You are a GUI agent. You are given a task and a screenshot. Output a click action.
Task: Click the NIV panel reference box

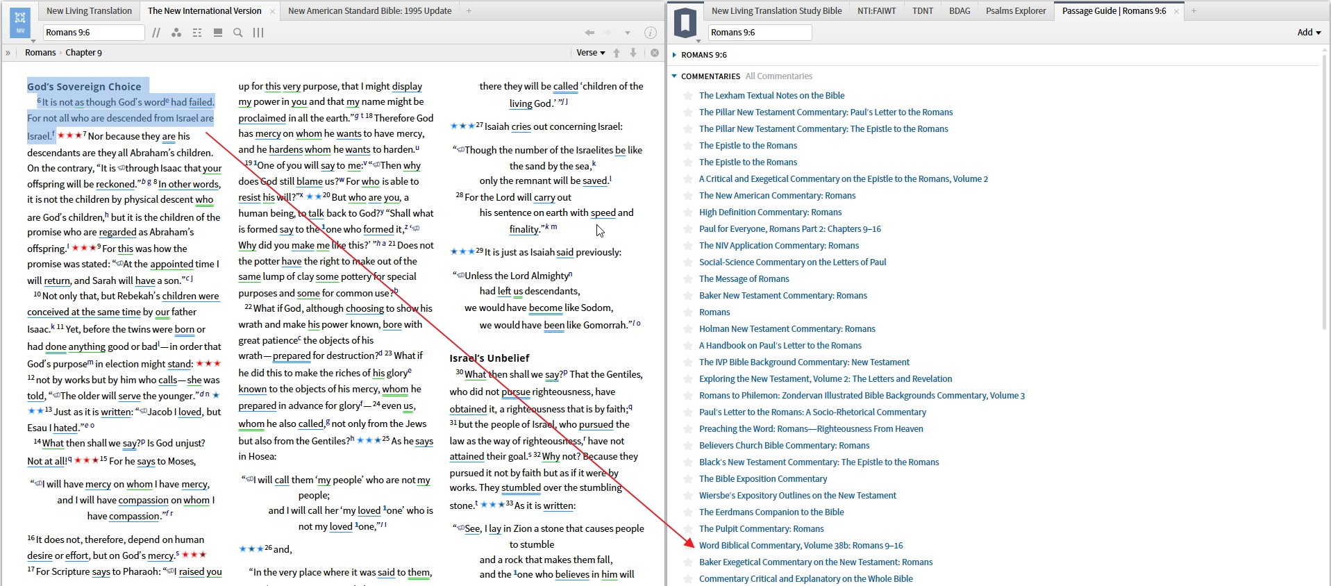94,33
